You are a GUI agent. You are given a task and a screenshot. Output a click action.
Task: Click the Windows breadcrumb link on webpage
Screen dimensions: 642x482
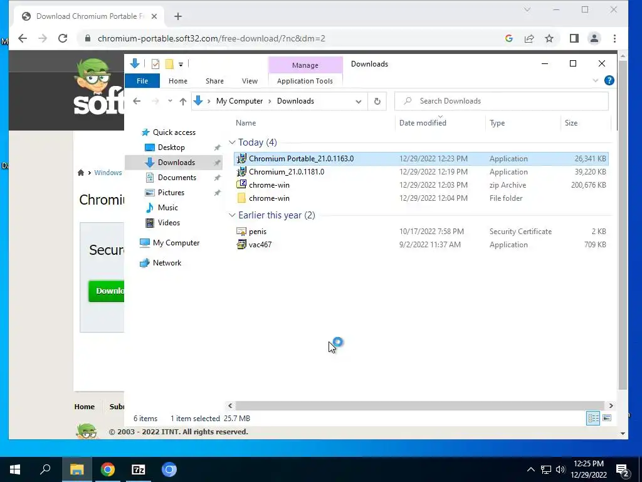pos(108,173)
